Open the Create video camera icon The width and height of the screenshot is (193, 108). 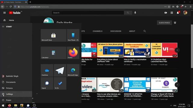coord(166,13)
